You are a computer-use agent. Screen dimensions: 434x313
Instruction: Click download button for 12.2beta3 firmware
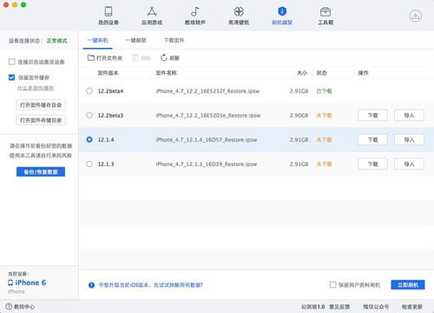point(372,116)
